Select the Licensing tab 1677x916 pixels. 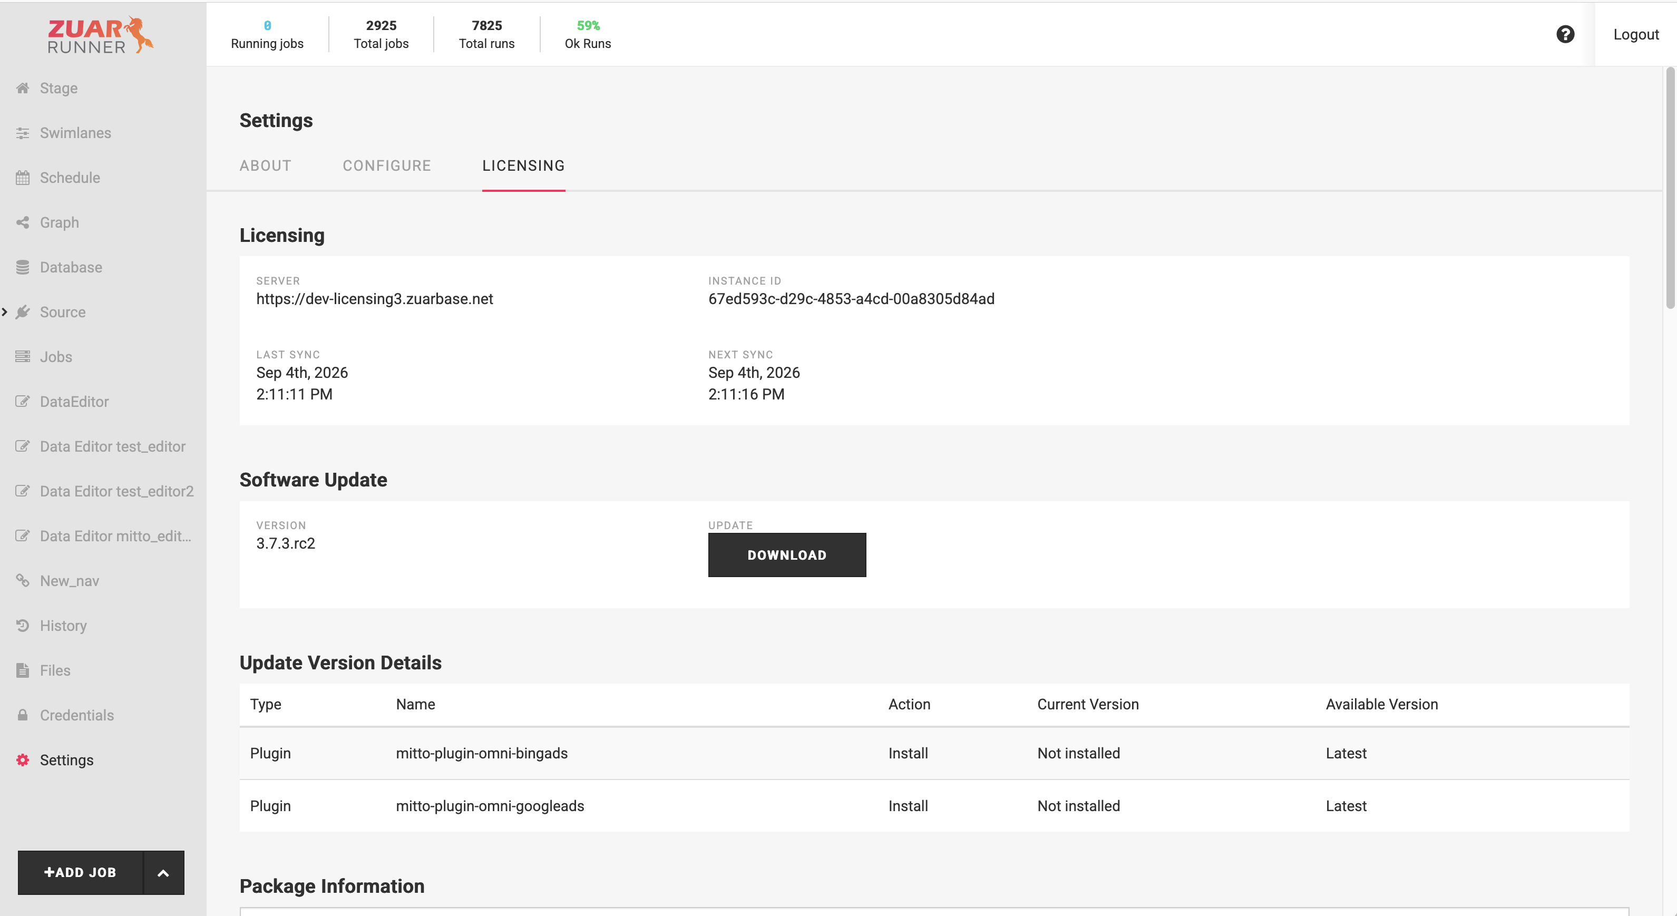click(x=523, y=166)
